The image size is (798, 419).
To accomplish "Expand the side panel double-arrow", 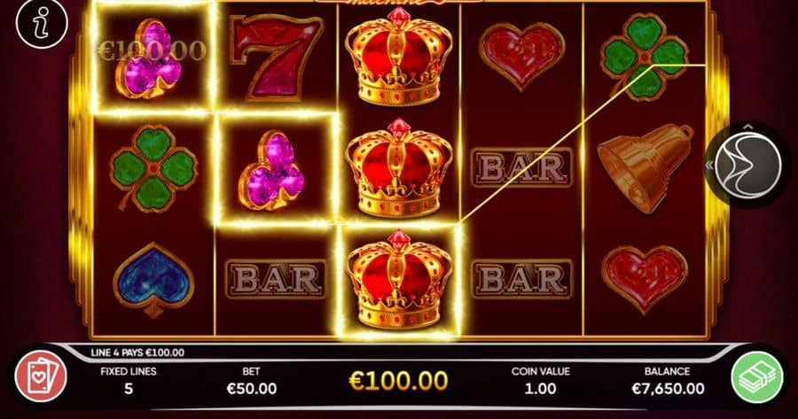I will pos(709,166).
